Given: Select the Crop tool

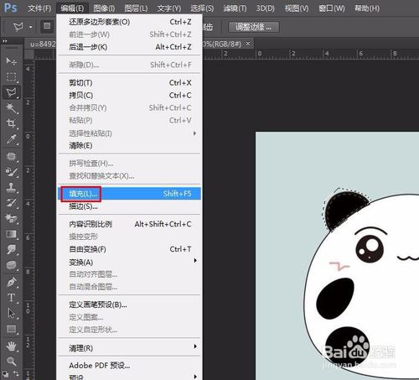Looking at the screenshot, I should [12, 123].
